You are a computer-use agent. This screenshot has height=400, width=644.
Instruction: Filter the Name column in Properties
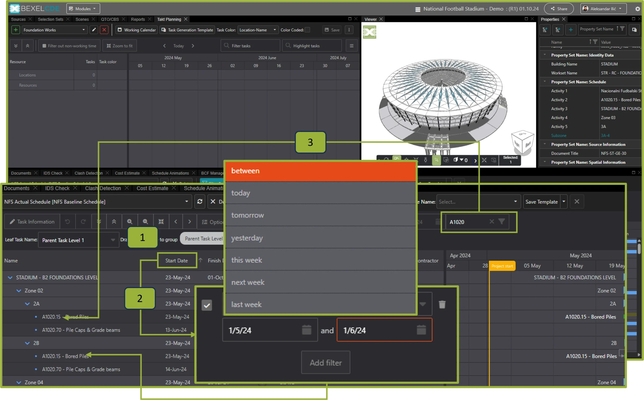(x=595, y=42)
